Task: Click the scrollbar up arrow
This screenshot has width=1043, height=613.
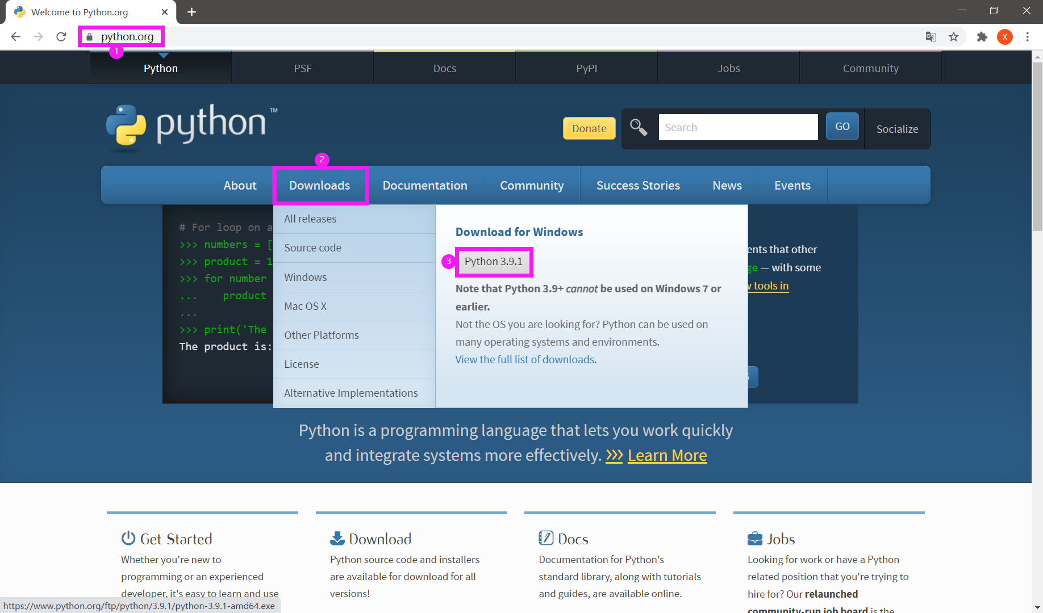Action: click(x=1037, y=56)
